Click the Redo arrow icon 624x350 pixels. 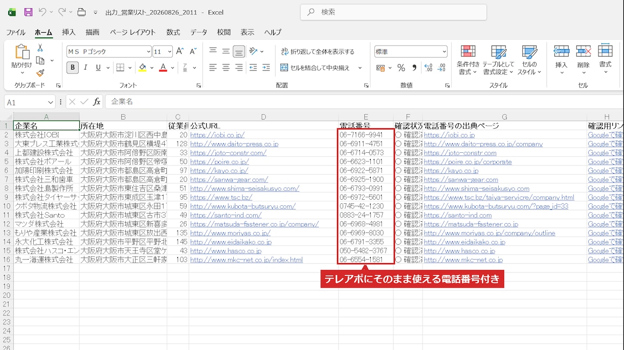(x=62, y=12)
